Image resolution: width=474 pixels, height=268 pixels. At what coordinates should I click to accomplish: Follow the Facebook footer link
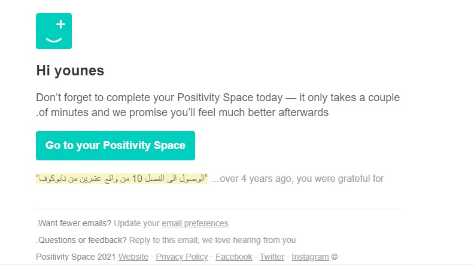tap(233, 257)
